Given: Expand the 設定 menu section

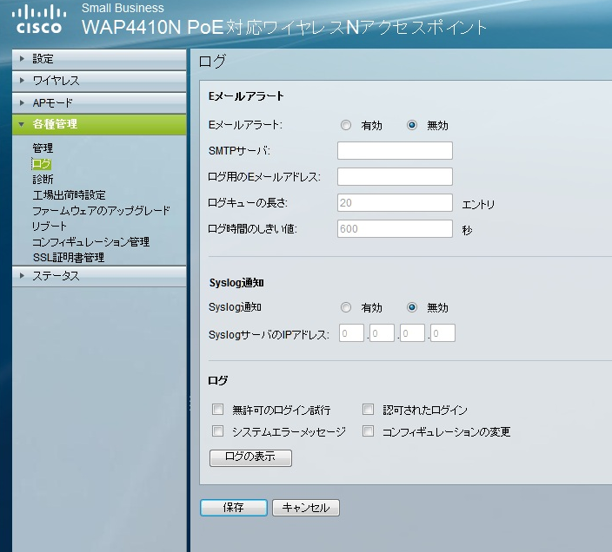Looking at the screenshot, I should click(99, 59).
